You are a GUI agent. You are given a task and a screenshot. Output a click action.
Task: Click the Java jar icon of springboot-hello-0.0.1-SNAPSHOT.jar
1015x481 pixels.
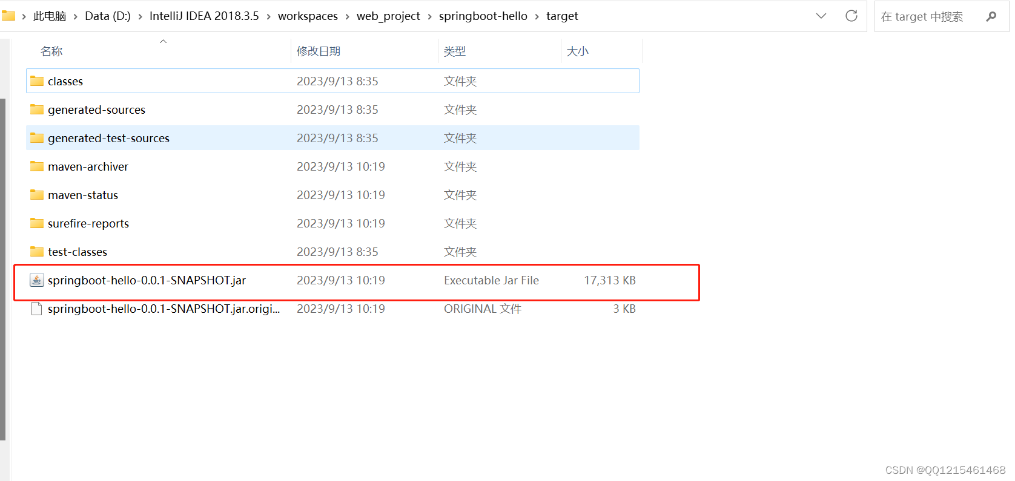(37, 280)
